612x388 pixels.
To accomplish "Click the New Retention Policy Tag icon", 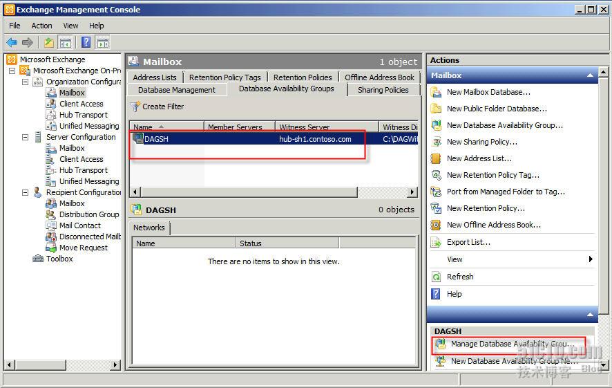I will (x=436, y=175).
